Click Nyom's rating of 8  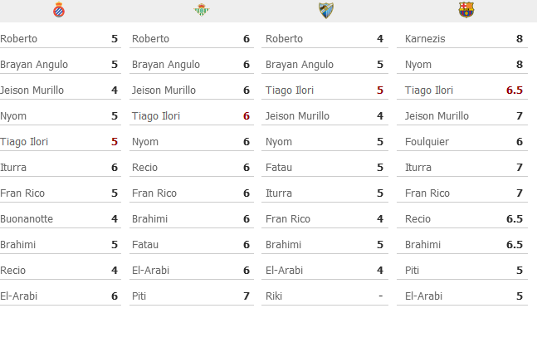click(520, 65)
